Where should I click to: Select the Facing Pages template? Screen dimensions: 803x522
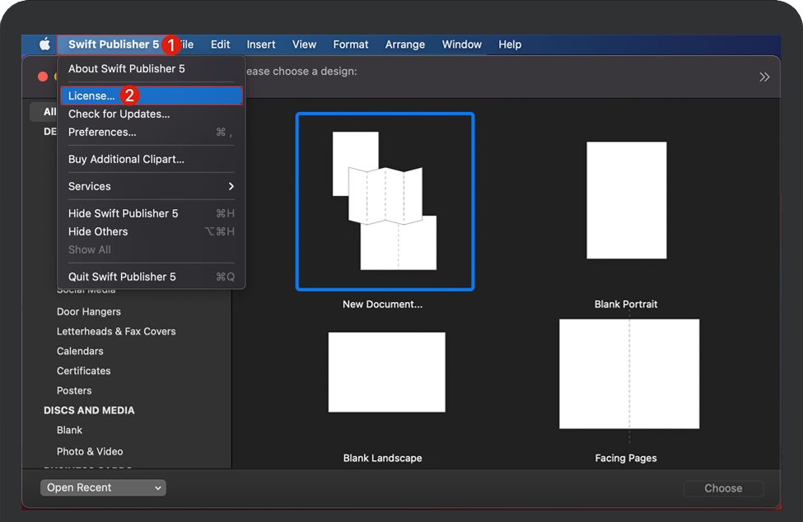628,374
